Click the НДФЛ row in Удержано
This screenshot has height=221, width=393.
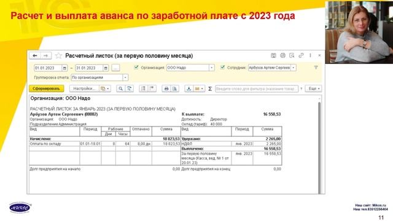point(232,144)
